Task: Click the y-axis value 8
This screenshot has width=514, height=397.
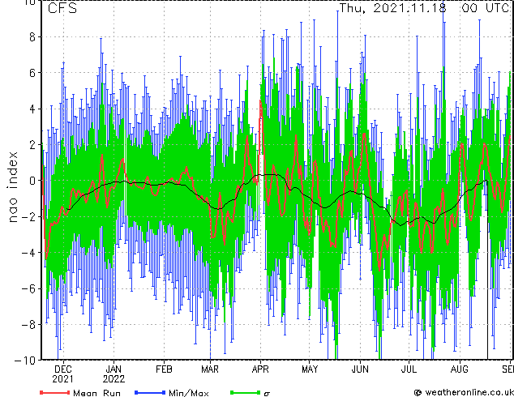Action: (32, 37)
